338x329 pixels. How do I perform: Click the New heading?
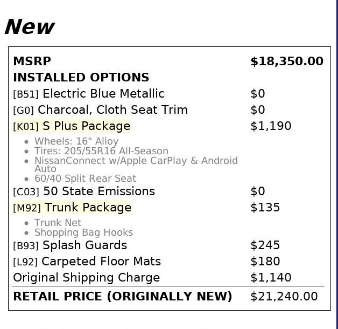(x=30, y=27)
